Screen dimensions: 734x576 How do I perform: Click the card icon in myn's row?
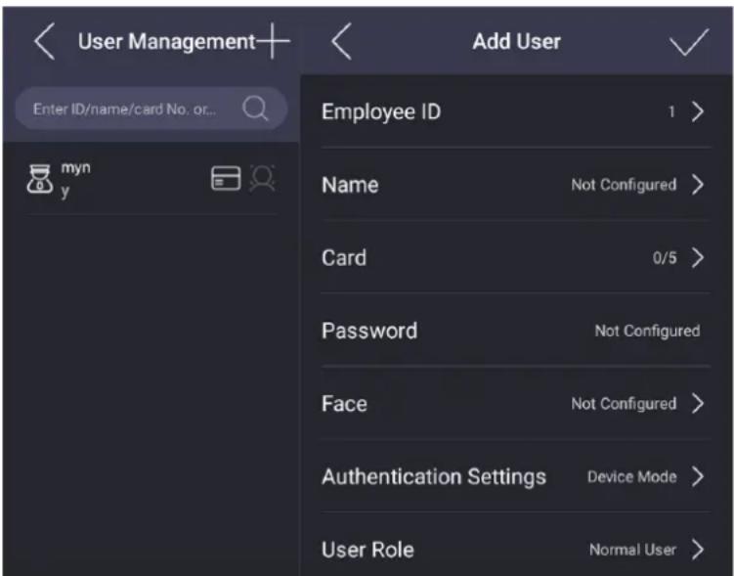(x=226, y=178)
